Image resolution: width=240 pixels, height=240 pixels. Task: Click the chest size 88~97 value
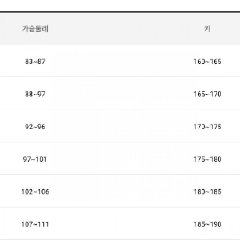pos(35,94)
